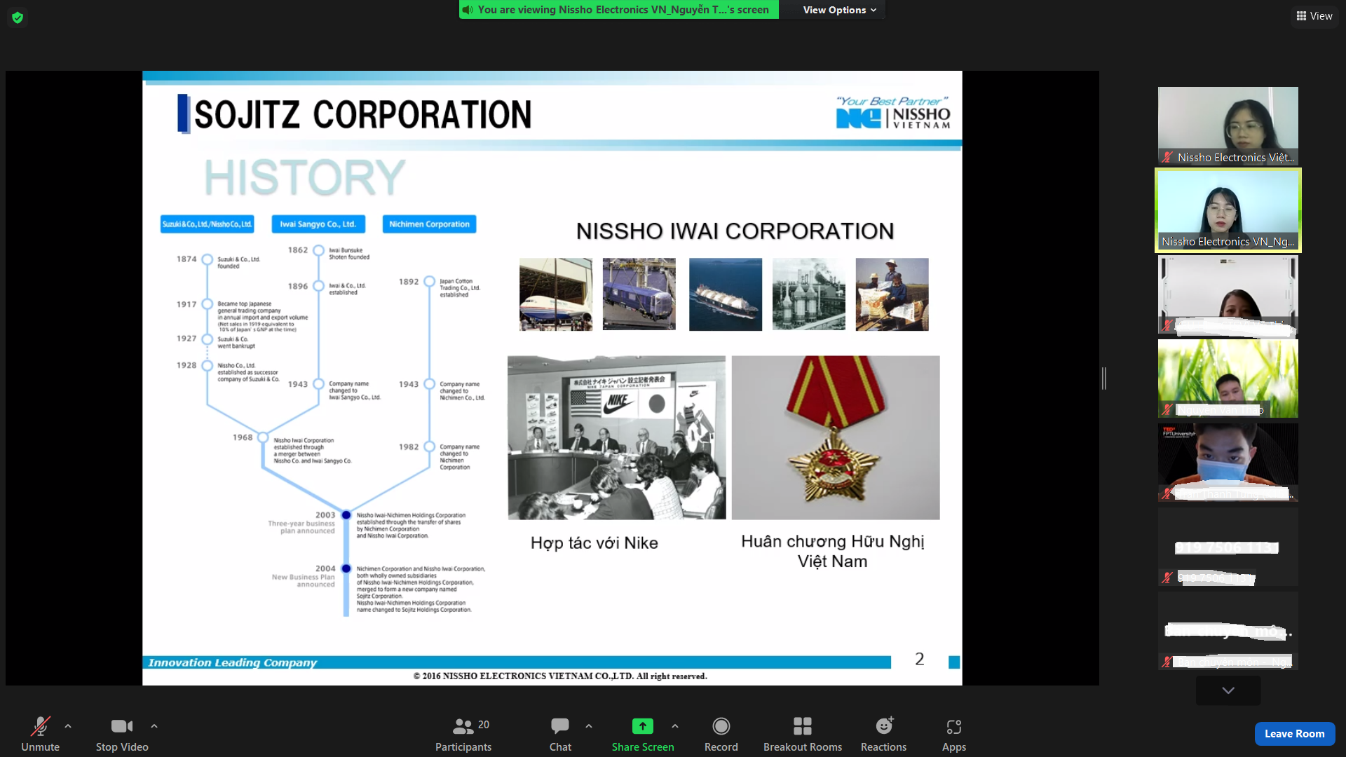Click slide page number 2
The image size is (1346, 757).
coord(920,659)
